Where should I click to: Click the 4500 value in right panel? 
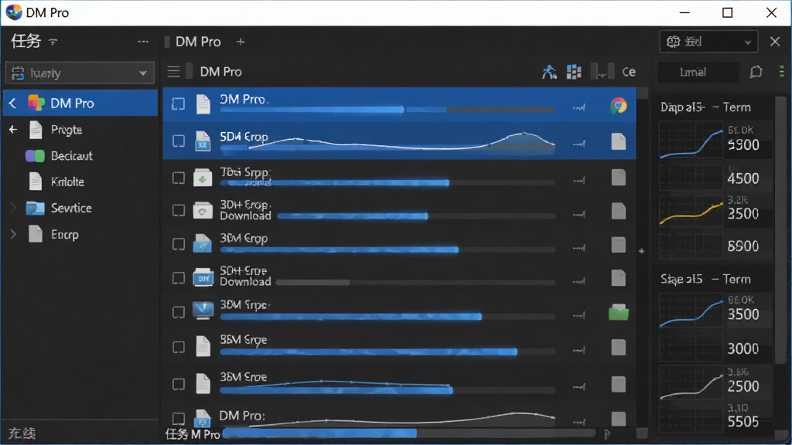(x=743, y=178)
